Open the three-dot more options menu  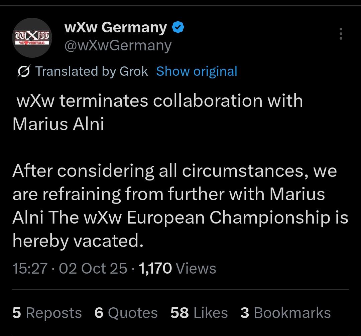(341, 34)
